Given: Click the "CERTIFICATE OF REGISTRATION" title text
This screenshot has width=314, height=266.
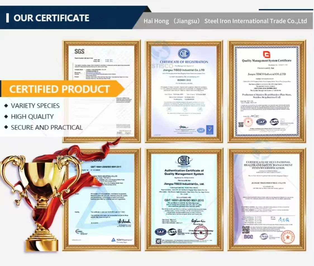Looking at the screenshot, I should [184, 62].
